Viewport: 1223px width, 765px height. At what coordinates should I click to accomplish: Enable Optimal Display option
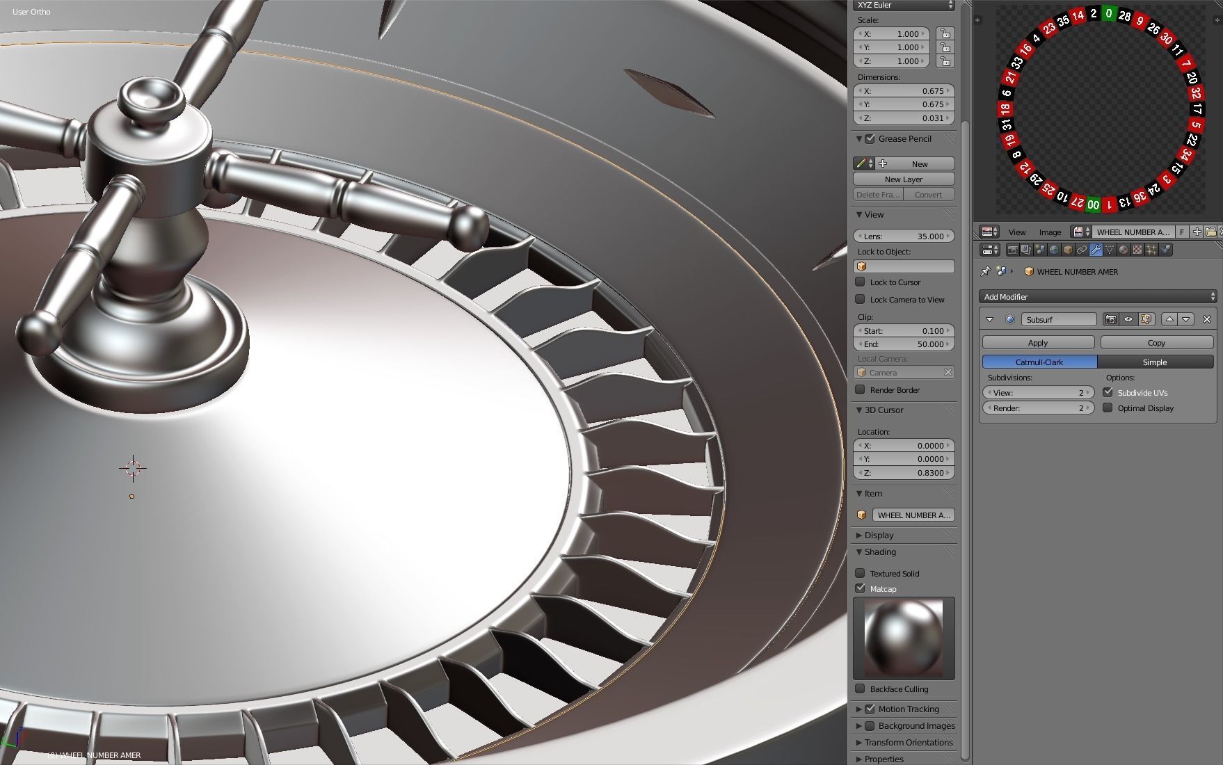1108,408
